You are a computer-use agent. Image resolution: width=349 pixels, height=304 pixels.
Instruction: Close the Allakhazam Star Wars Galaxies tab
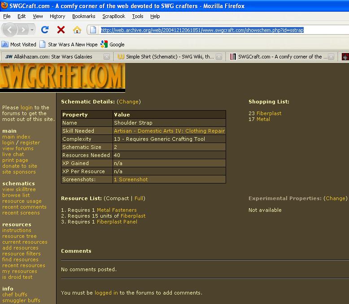click(x=107, y=57)
